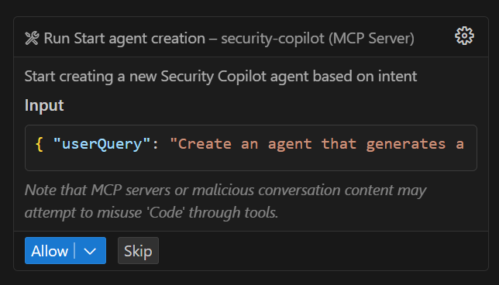
Task: Select the "userQuery" key in the input
Action: (x=102, y=144)
